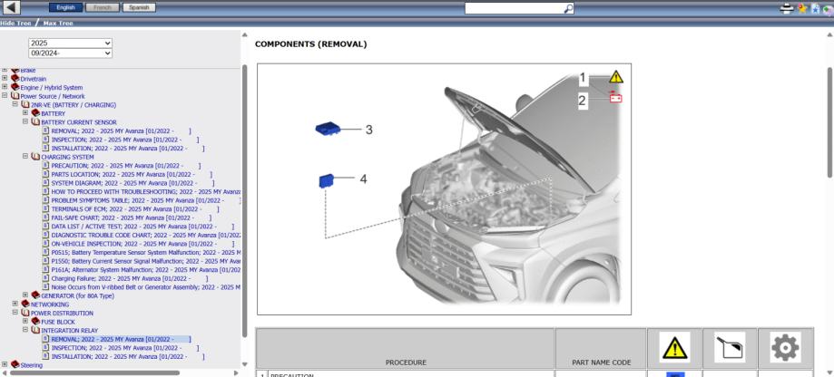Image resolution: width=834 pixels, height=377 pixels.
Task: Open TERMINALS OF ECM page
Action: pos(134,208)
